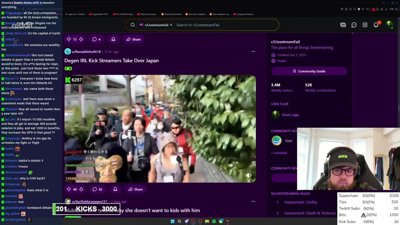400x225 pixels.
Task: Switch to the Why do so many tab
Action: point(147,14)
